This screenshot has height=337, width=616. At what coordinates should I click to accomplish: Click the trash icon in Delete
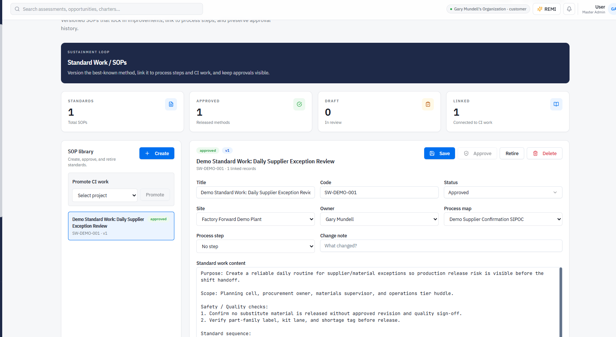pos(535,153)
